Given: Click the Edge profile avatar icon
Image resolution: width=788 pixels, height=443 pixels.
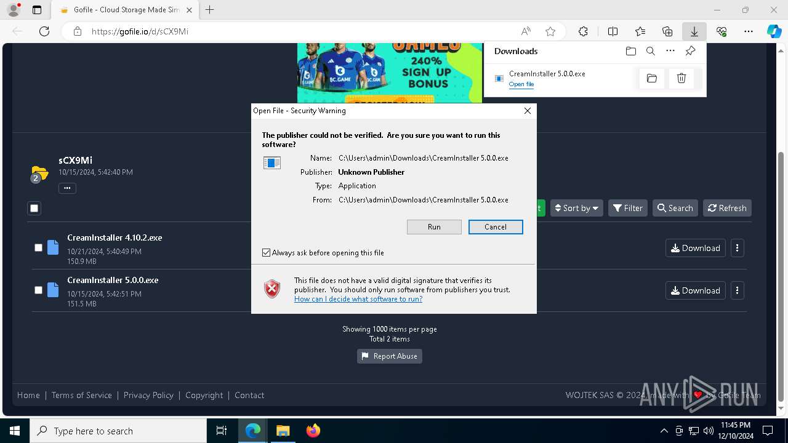Looking at the screenshot, I should [x=14, y=10].
